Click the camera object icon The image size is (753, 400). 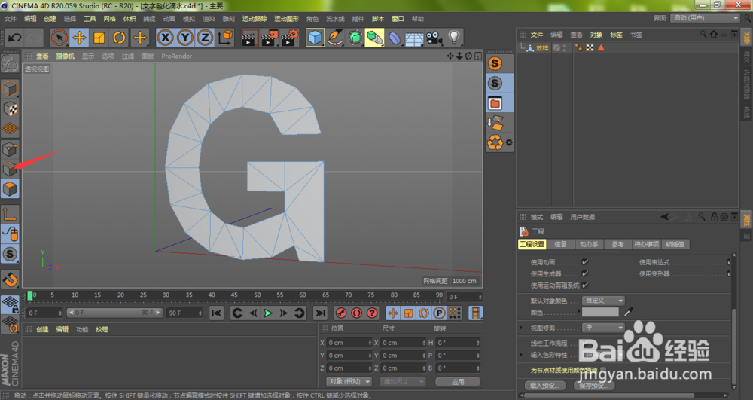(434, 37)
